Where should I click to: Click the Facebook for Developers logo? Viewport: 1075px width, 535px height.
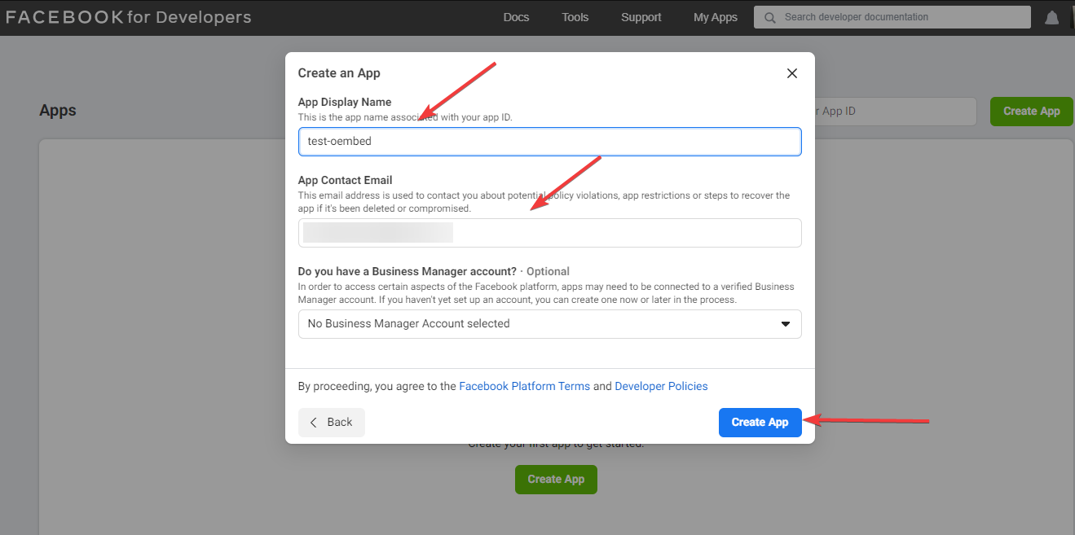[128, 17]
